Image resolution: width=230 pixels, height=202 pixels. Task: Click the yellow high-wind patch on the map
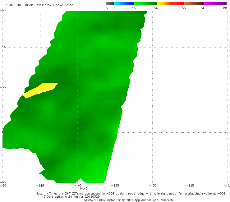tap(40, 90)
